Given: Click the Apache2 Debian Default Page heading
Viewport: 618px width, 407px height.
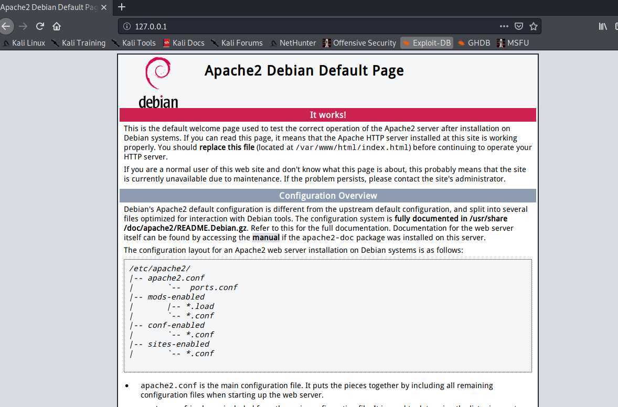Looking at the screenshot, I should click(x=304, y=70).
